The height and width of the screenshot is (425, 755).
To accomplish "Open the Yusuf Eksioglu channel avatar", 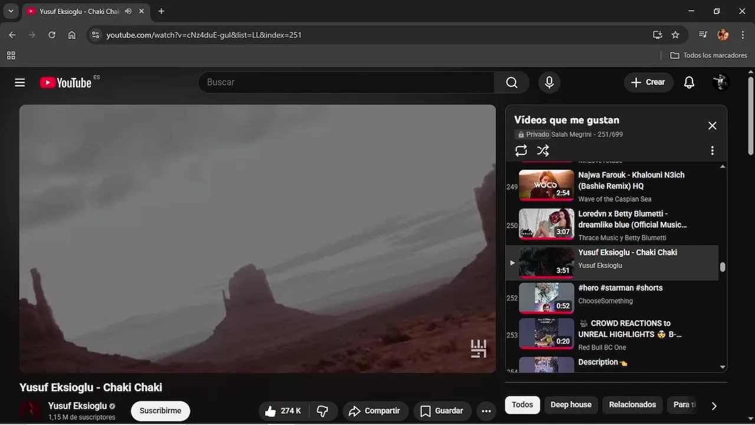I will (x=31, y=411).
